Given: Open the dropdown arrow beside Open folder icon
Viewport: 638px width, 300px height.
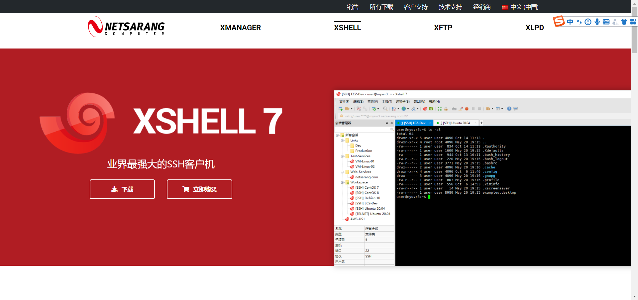Looking at the screenshot, I should click(352, 109).
